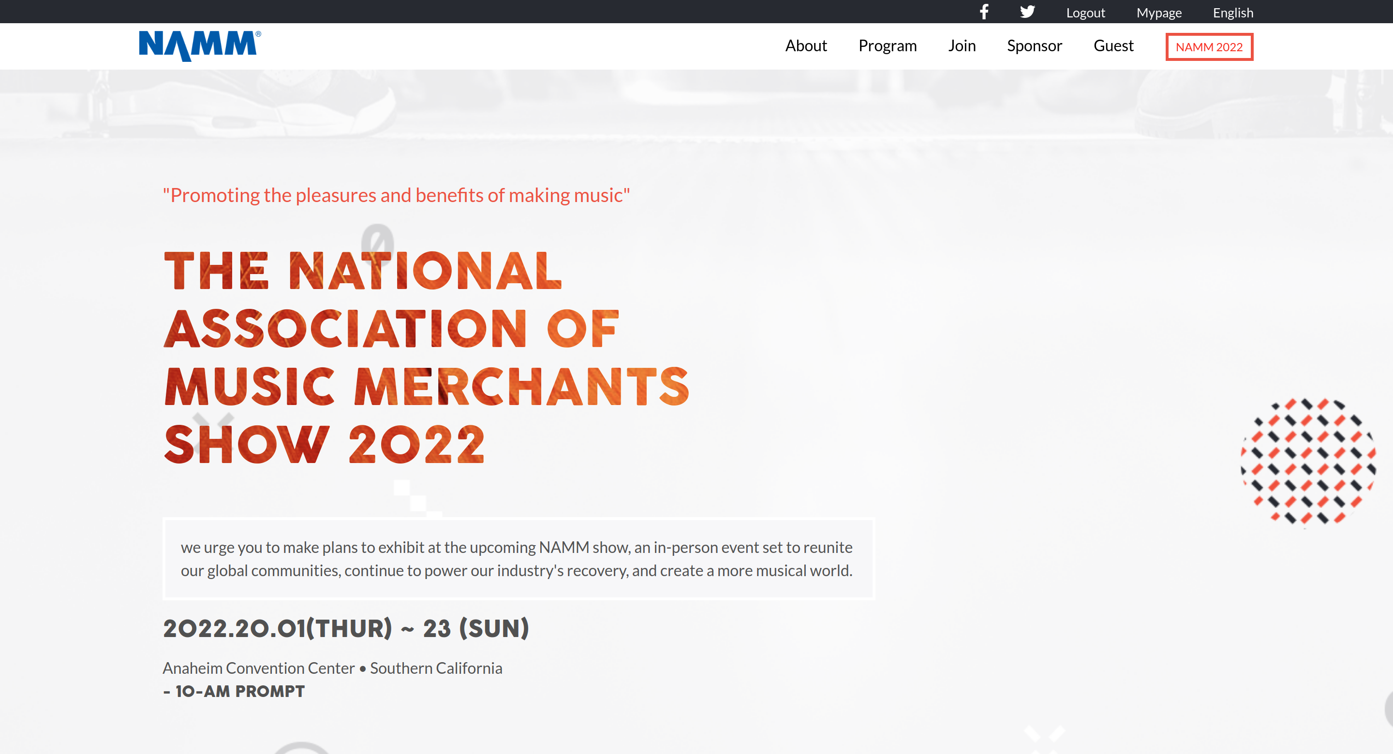Click the gray circle at right edge
The image size is (1393, 754).
(x=1388, y=708)
